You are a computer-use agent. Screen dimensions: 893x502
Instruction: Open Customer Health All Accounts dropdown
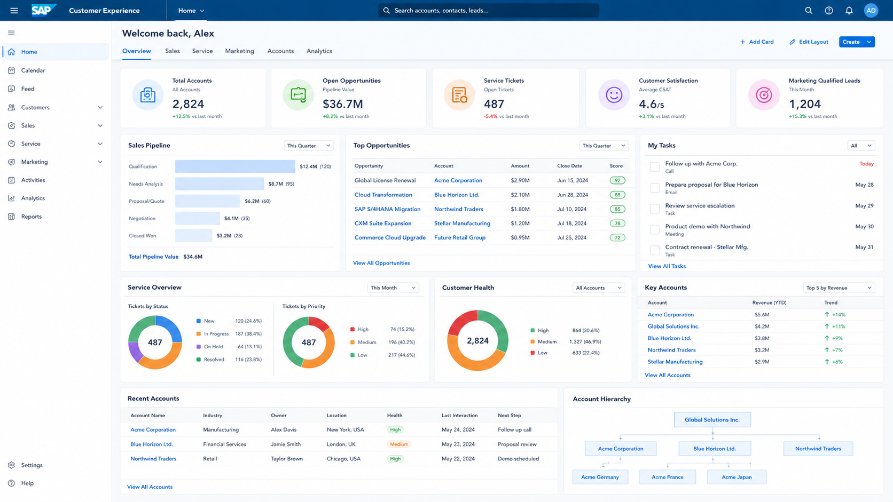point(599,288)
